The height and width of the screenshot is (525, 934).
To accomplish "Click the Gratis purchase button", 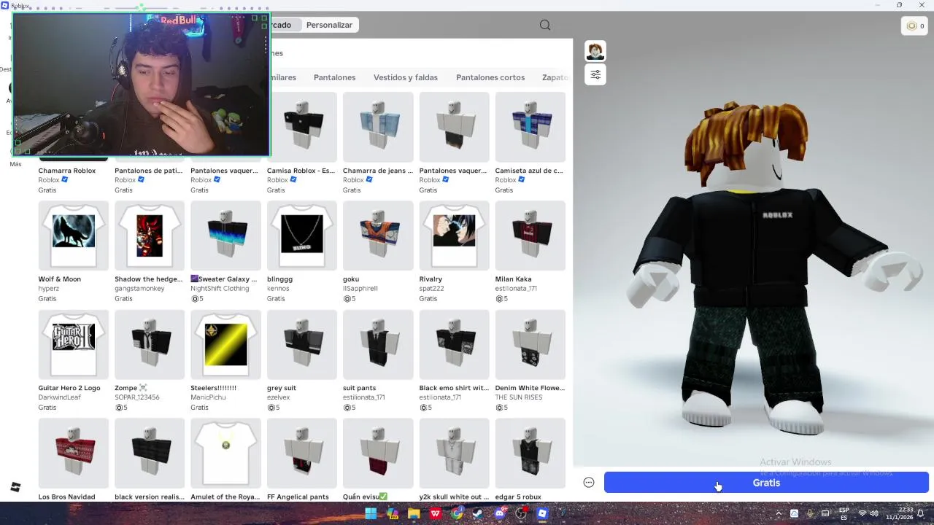I will (x=766, y=483).
